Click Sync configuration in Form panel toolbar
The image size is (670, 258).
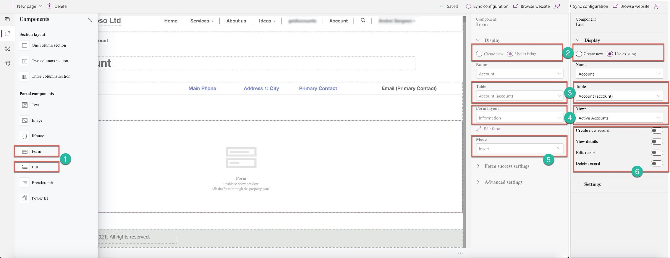(487, 6)
